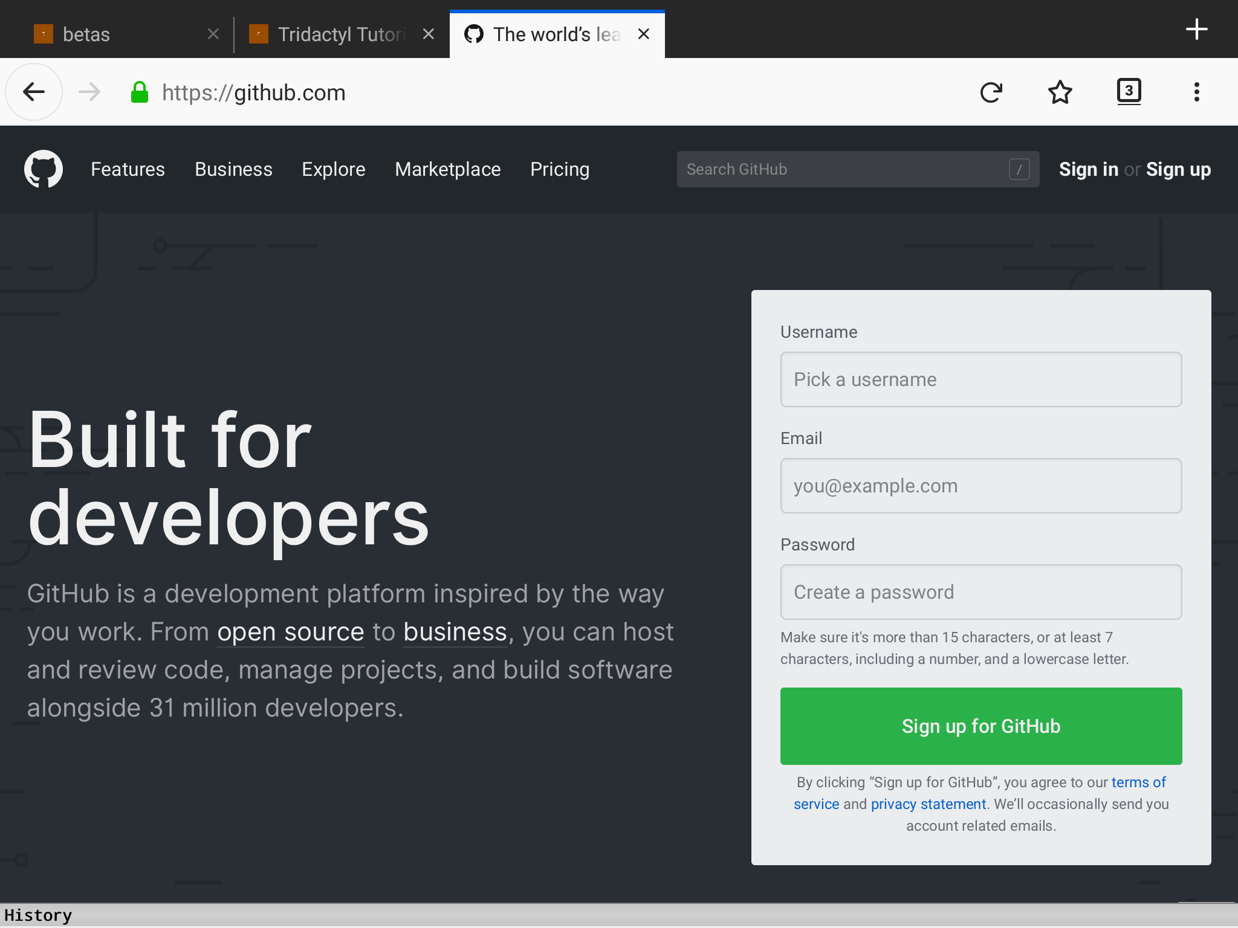Click the github.com address bar
The width and height of the screenshot is (1238, 928).
pos(544,92)
